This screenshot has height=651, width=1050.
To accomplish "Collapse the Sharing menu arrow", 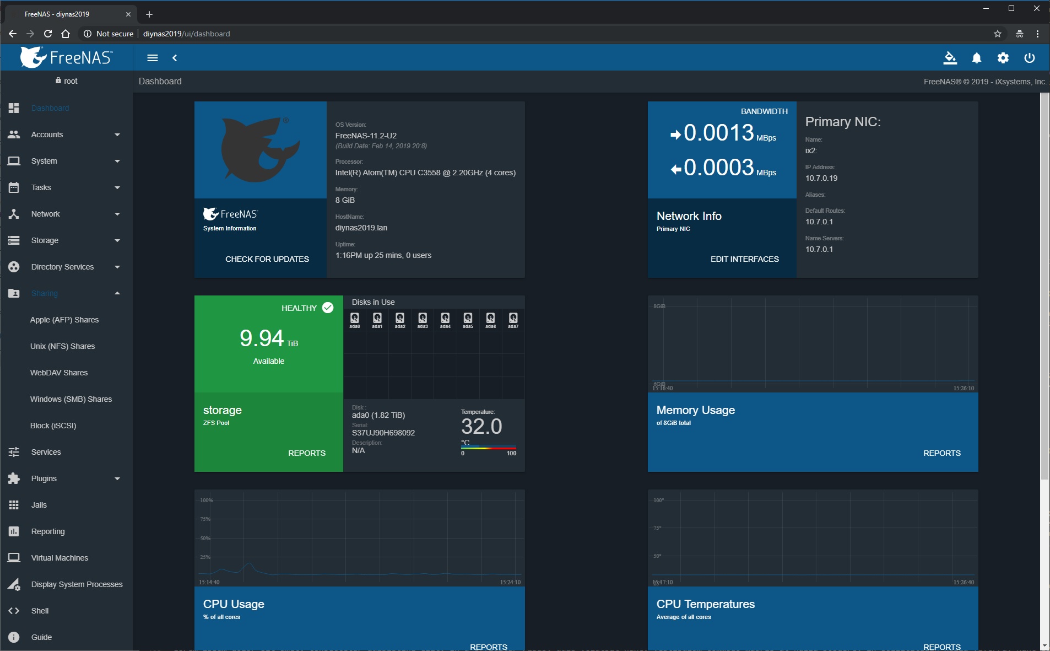I will pos(117,293).
